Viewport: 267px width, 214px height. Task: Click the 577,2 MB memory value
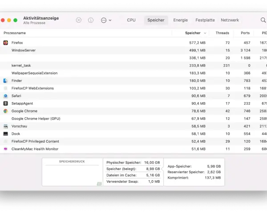point(197,43)
